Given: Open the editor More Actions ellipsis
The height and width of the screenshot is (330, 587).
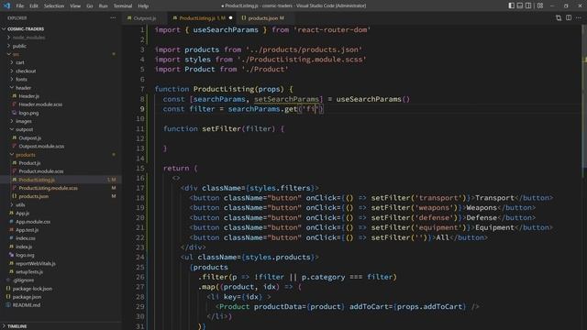Looking at the screenshot, I should (579, 18).
